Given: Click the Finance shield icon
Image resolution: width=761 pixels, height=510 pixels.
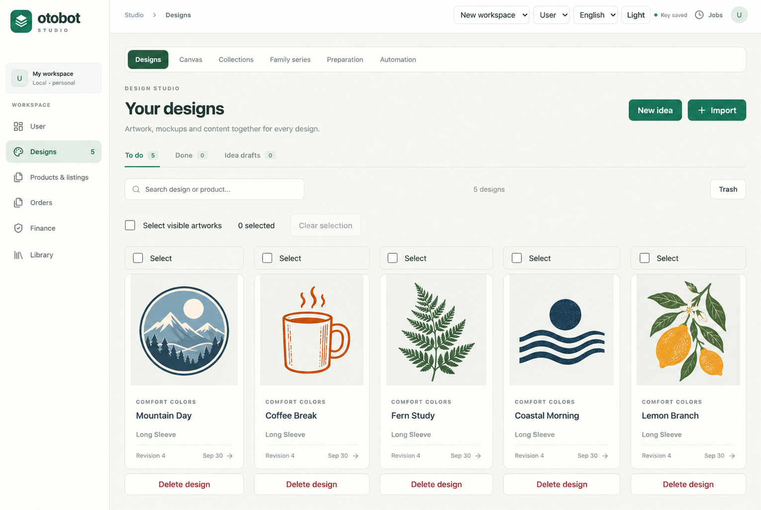Looking at the screenshot, I should point(18,228).
